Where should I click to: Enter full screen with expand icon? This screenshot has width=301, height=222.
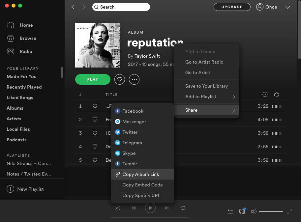coord(289,211)
